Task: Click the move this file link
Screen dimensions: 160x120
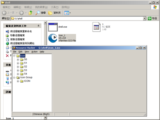Action: tap(17, 35)
